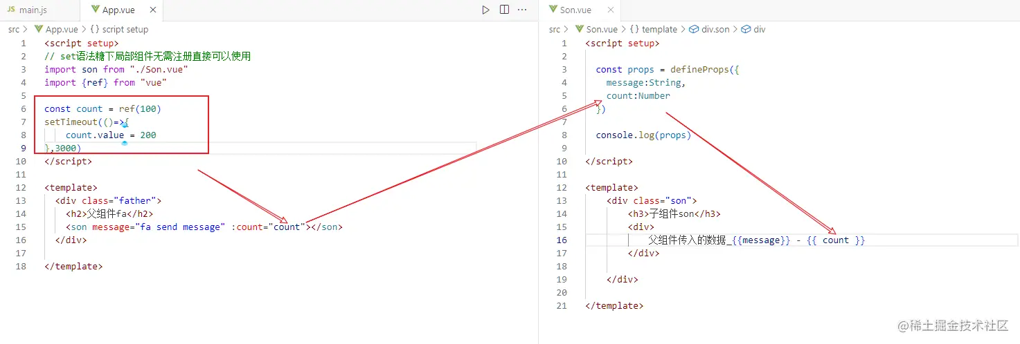This screenshot has width=1020, height=344.
Task: Split the editor with the split icon
Action: [x=504, y=10]
